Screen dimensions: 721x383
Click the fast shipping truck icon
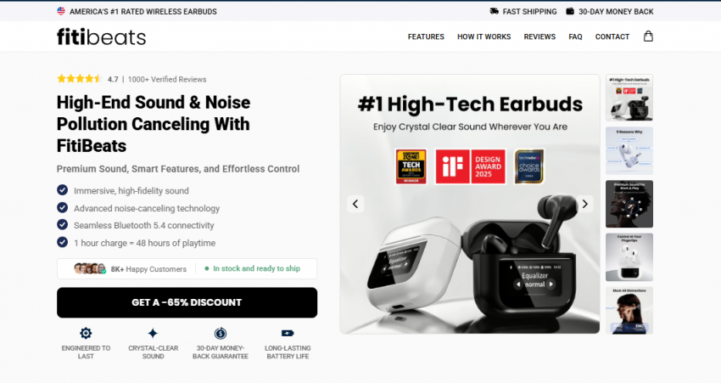(495, 11)
